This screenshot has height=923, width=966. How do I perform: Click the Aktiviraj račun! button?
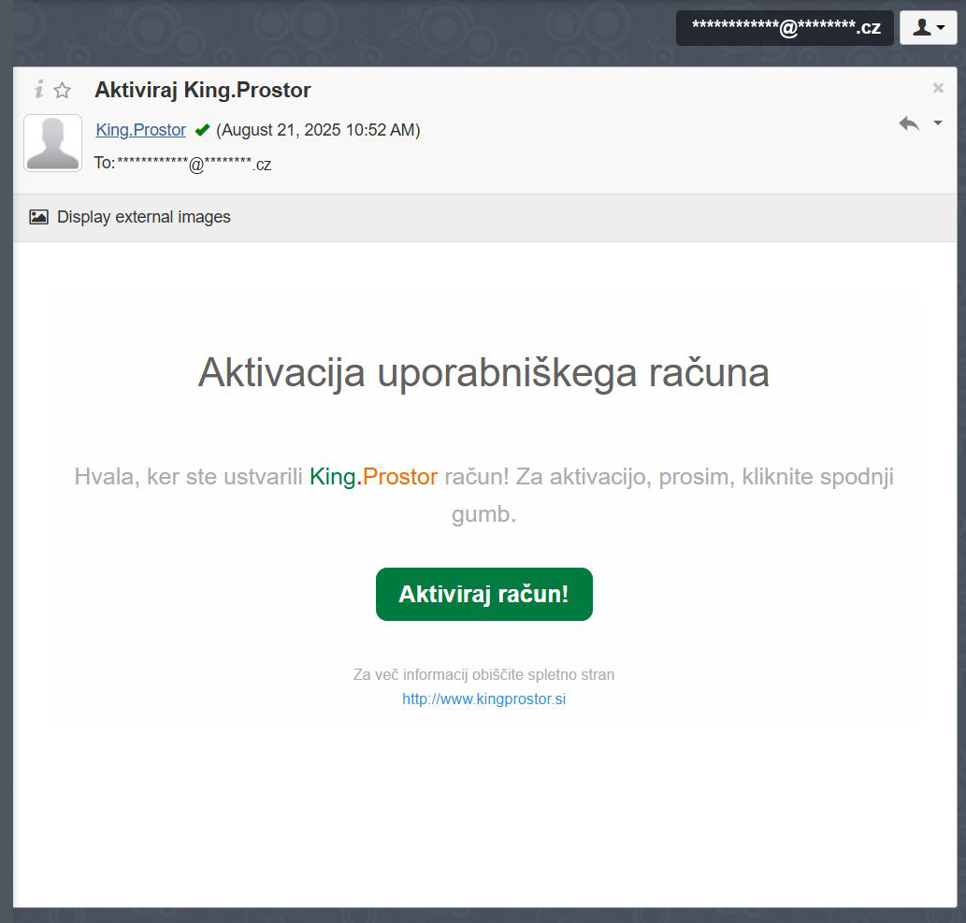click(x=484, y=594)
